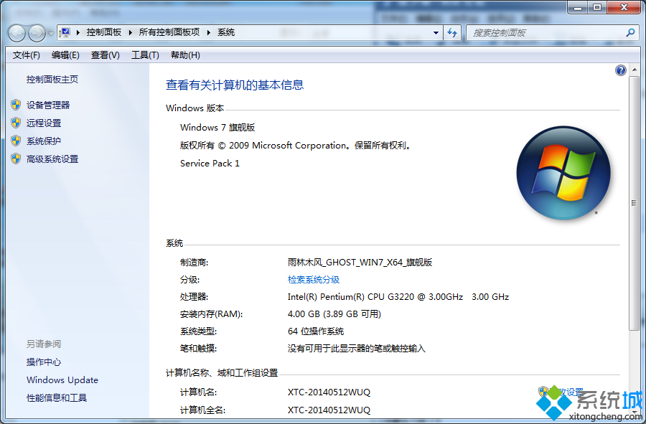Click the 64 位操作系统 value
646x424 pixels.
coord(316,331)
